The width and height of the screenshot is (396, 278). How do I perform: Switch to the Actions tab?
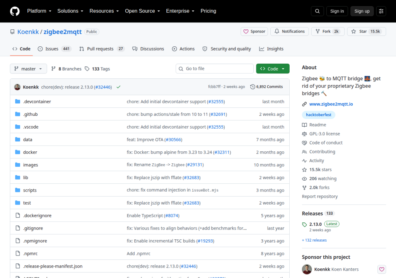coord(183,49)
